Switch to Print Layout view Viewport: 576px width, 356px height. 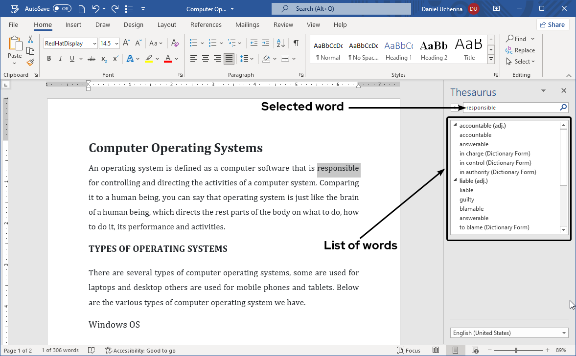pos(455,350)
